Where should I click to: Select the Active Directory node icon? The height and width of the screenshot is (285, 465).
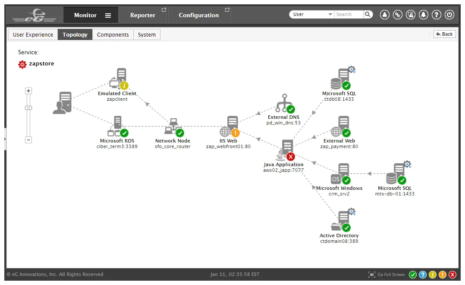(x=343, y=220)
